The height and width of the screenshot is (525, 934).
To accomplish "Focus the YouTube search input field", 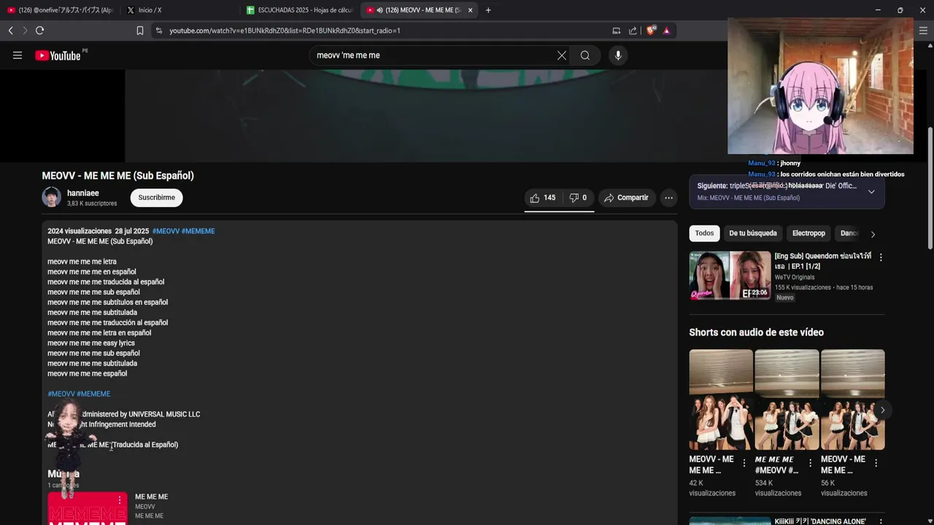I will [433, 55].
